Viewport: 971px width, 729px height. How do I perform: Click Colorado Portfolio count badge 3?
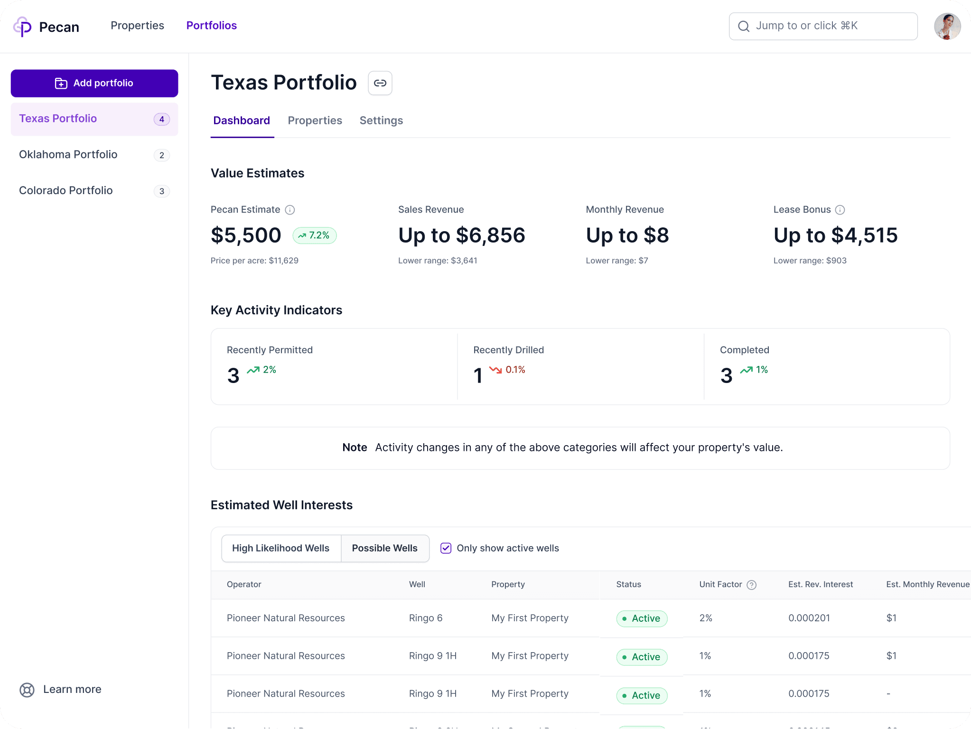(x=162, y=191)
